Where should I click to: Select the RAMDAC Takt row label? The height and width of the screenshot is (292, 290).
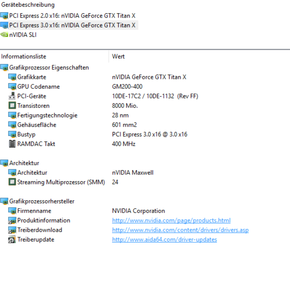[x=36, y=144]
